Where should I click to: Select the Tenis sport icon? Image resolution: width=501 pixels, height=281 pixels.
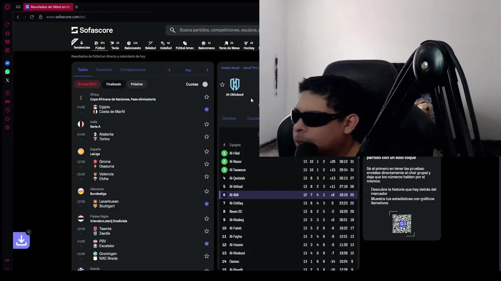click(115, 45)
